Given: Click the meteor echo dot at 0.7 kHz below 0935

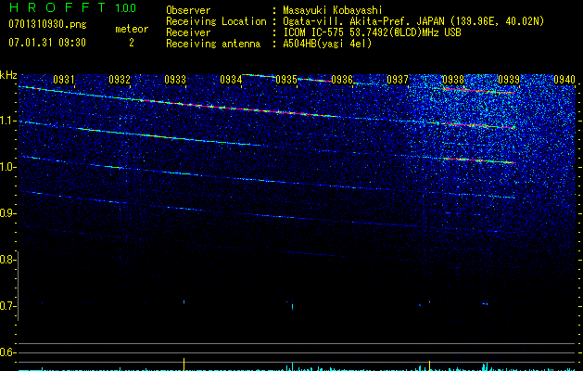Looking at the screenshot, I should (293, 306).
